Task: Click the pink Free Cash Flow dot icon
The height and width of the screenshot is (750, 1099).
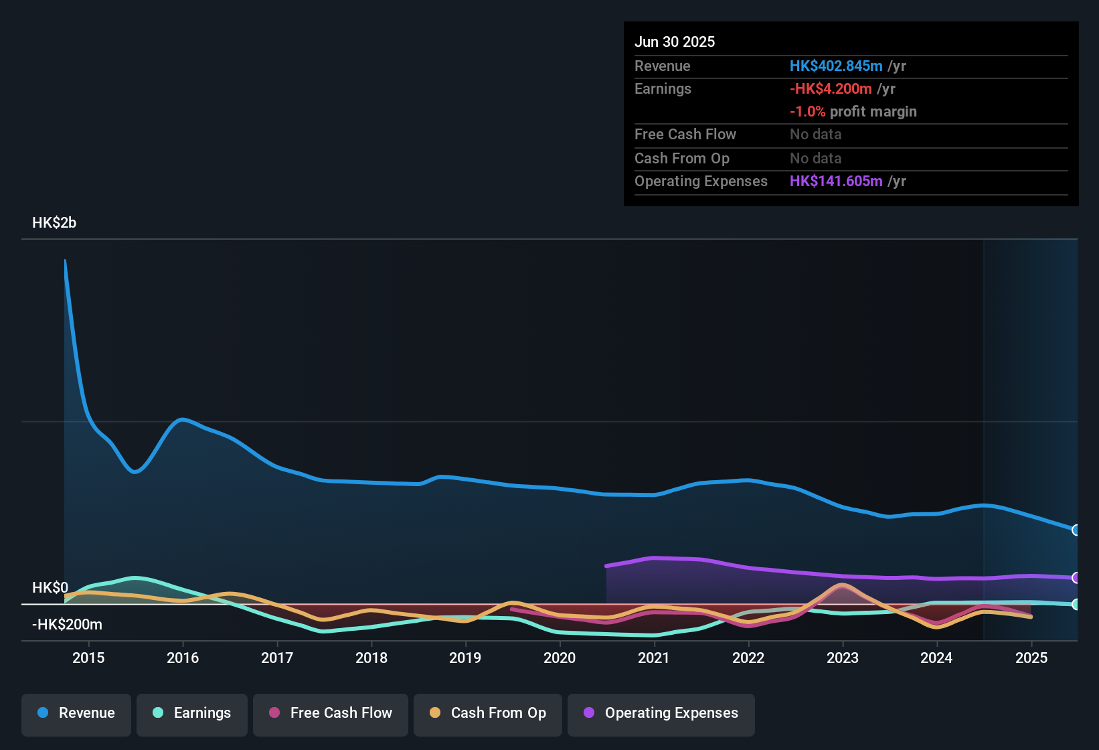Action: (x=273, y=713)
